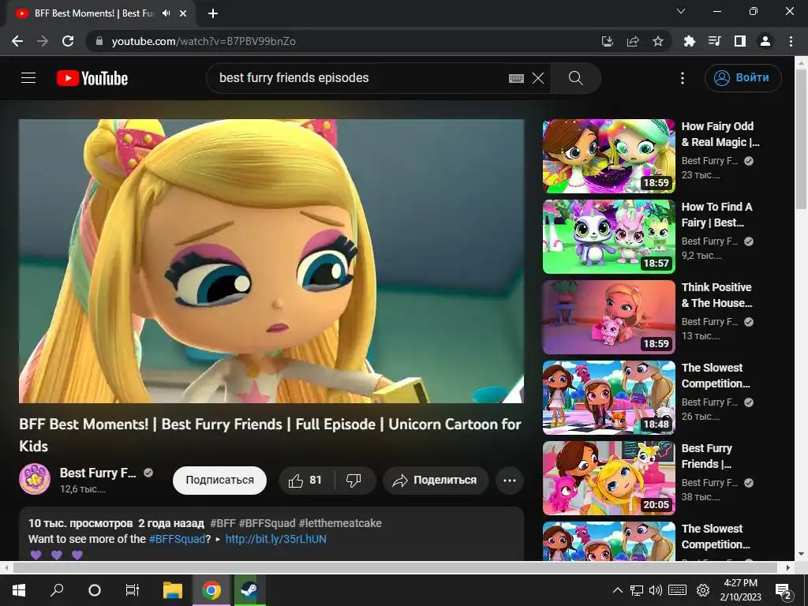Open How To Find A Fairy thumbnail

click(608, 237)
